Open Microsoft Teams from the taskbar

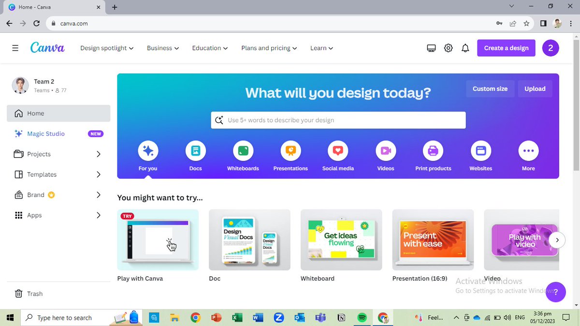(320, 317)
